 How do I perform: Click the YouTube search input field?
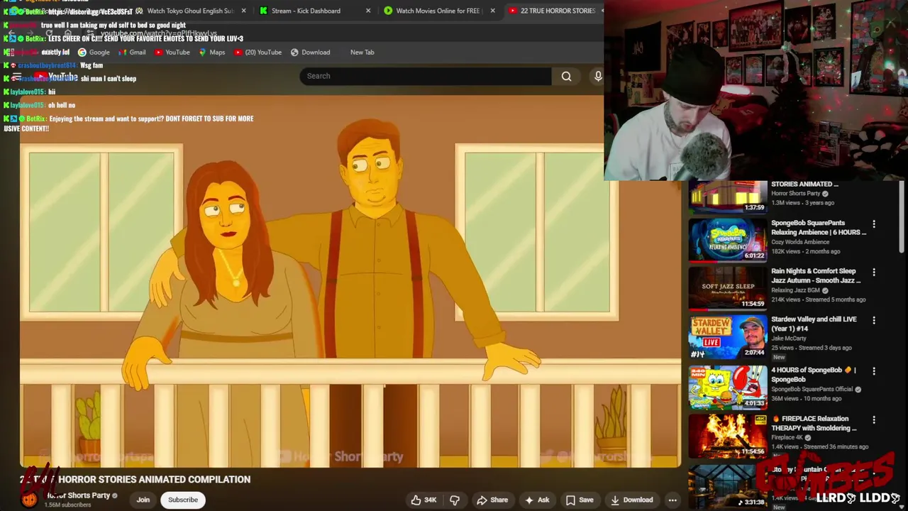[426, 76]
